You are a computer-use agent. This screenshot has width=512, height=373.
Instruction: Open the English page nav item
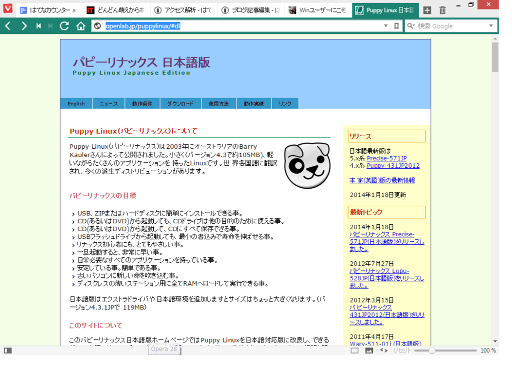tap(76, 103)
